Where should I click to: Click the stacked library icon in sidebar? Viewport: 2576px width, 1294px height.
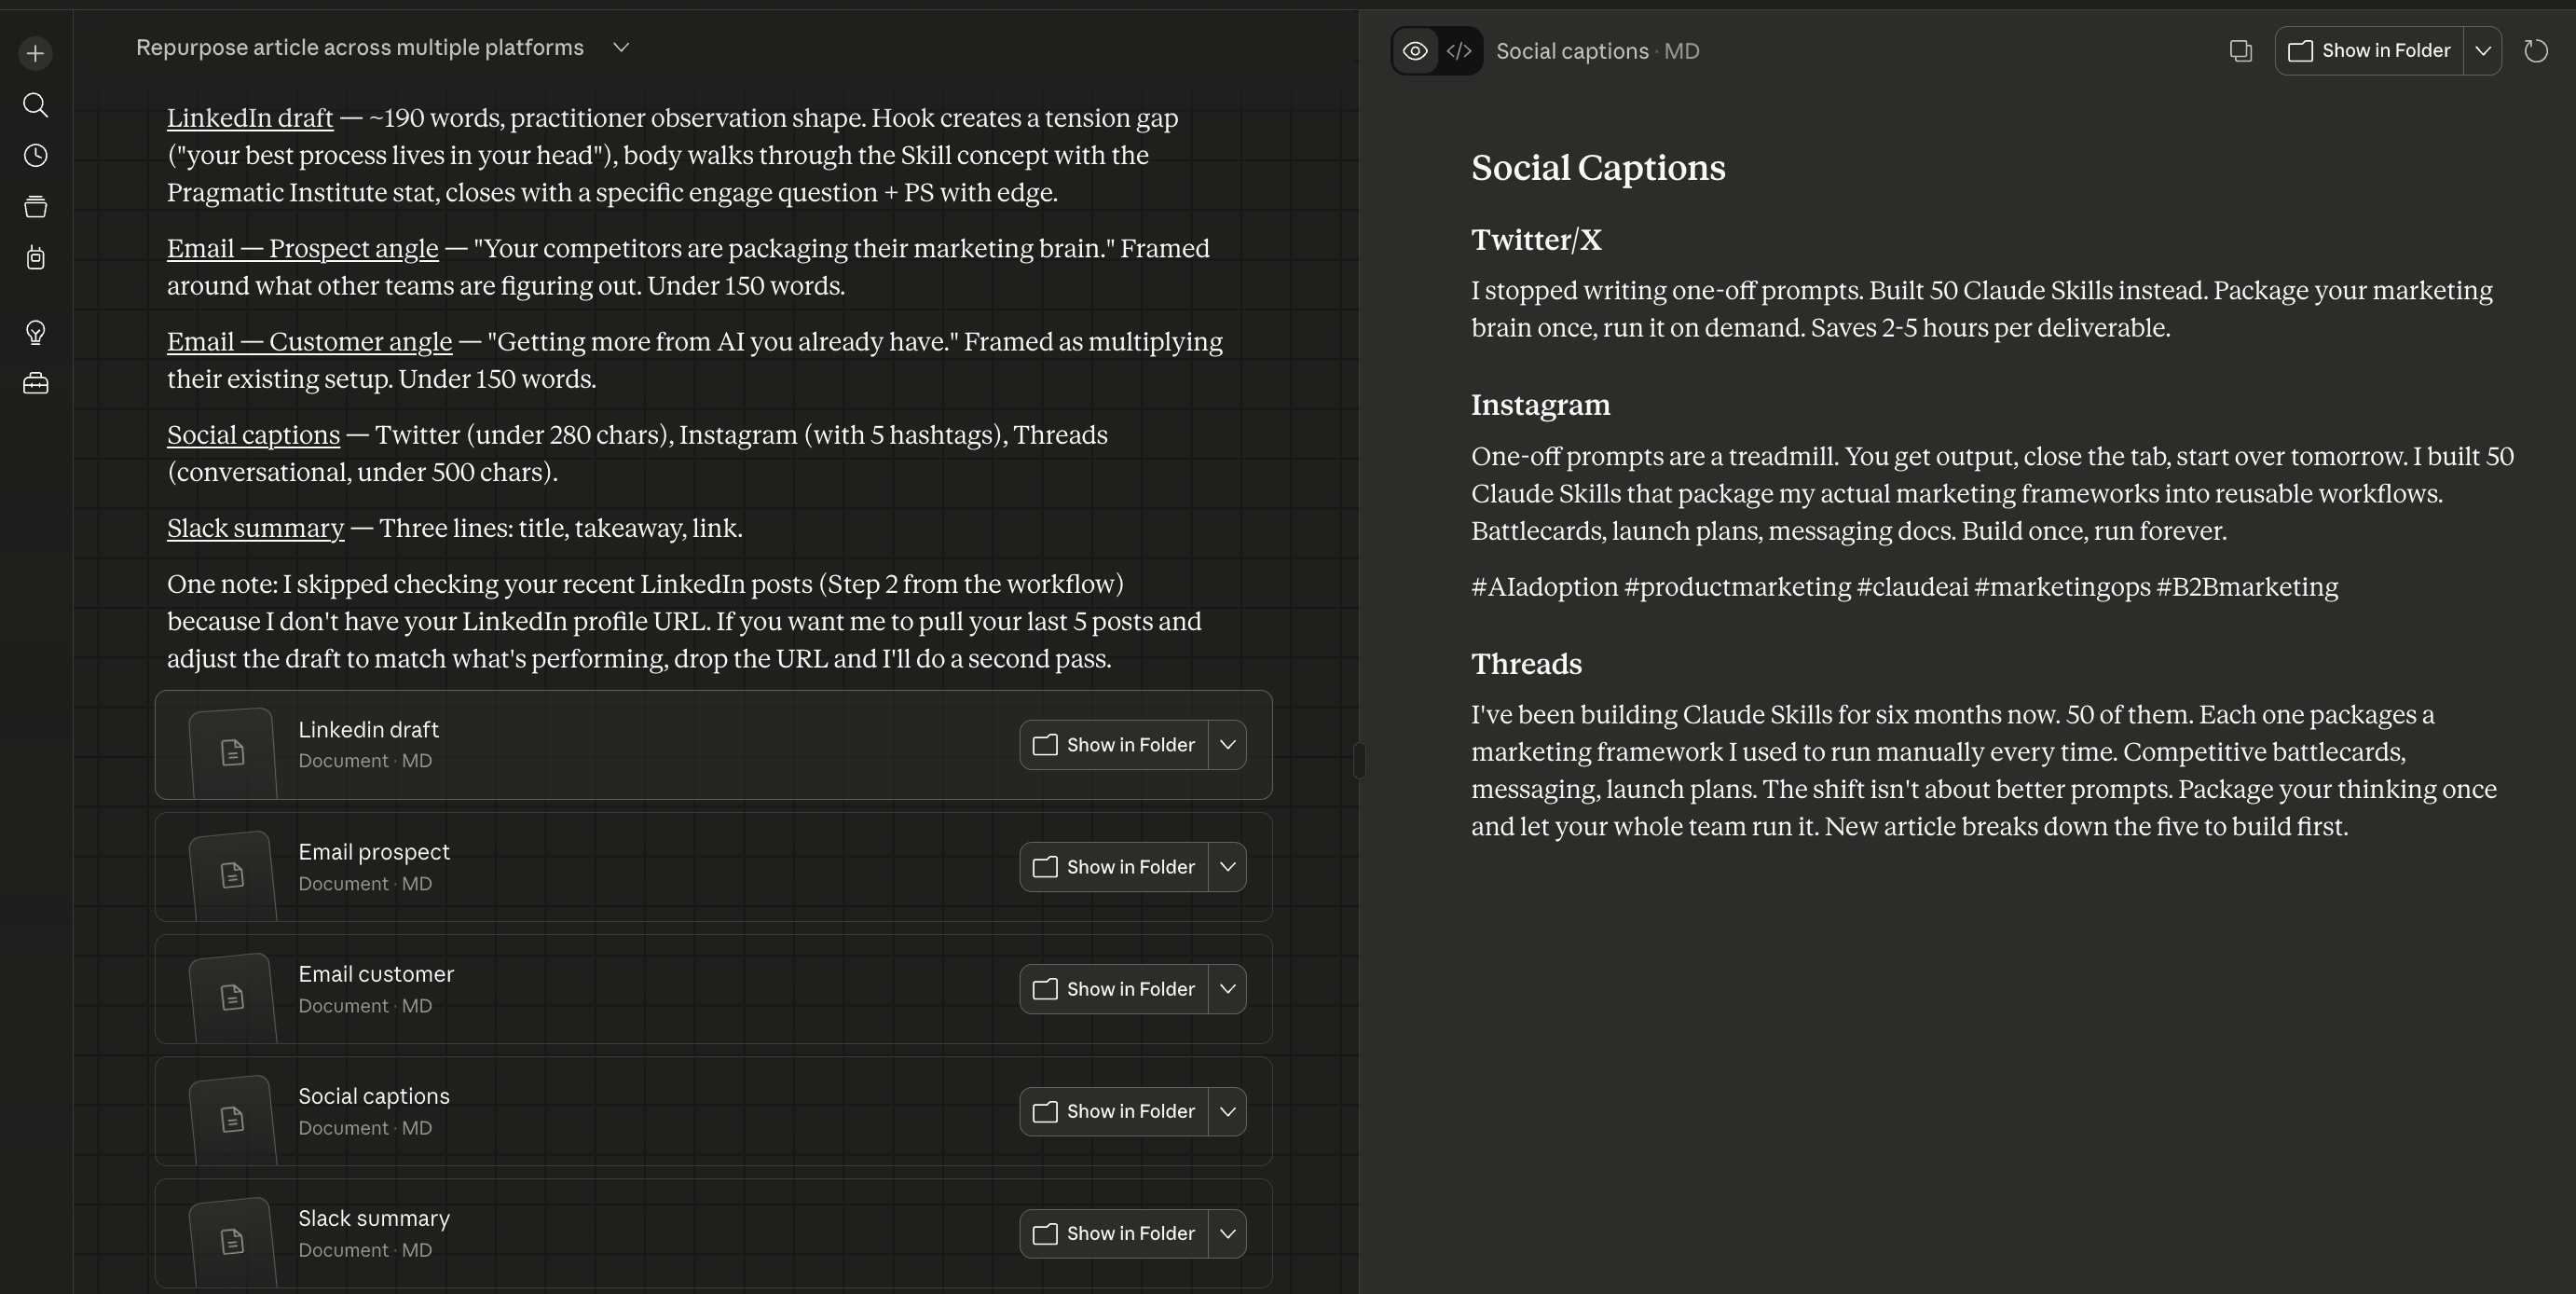coord(35,207)
